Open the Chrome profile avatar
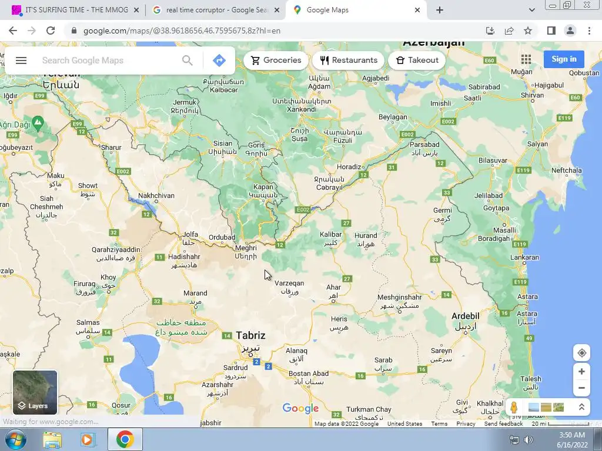This screenshot has height=451, width=602. (x=570, y=31)
